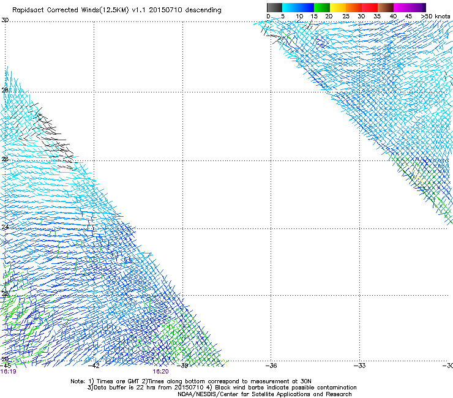The height and width of the screenshot is (398, 453).
Task: Click the 'Black wind barbs indicate possible contamination' note
Action: (286, 388)
